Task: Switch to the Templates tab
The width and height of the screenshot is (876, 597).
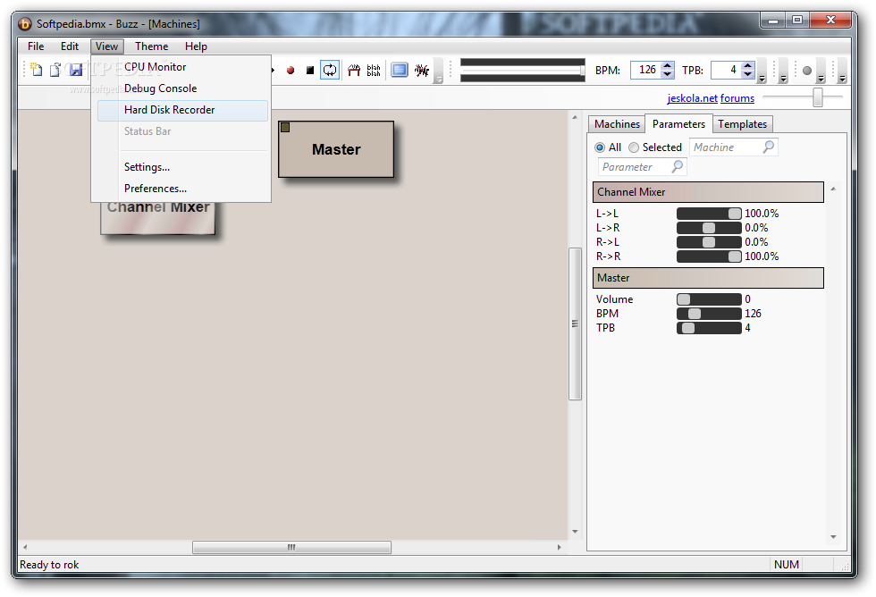Action: click(743, 124)
